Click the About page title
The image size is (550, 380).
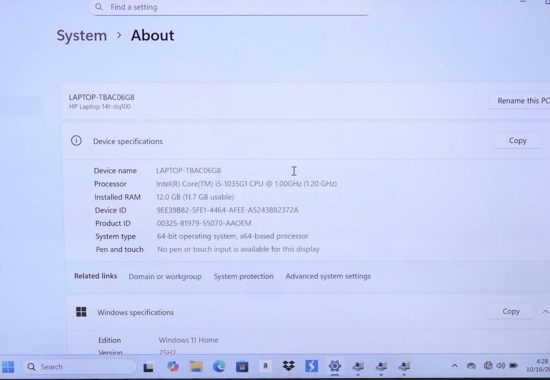point(153,36)
